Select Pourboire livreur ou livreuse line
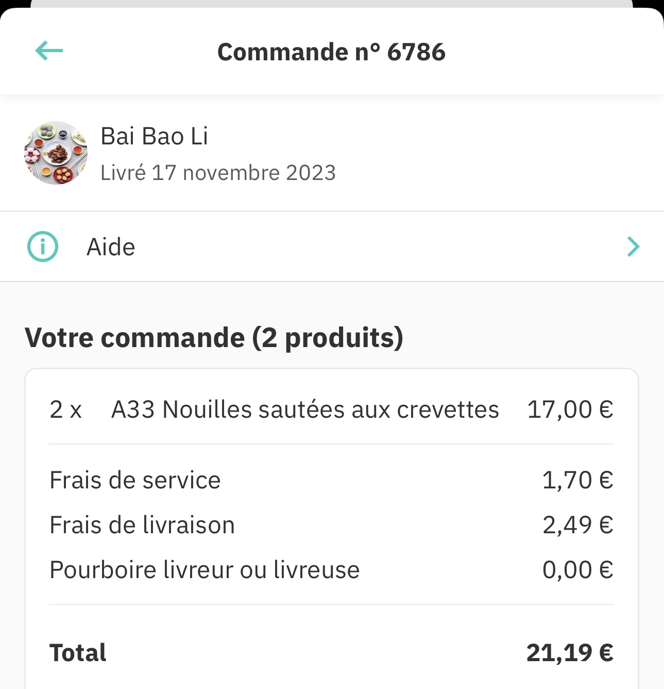 [x=205, y=570]
